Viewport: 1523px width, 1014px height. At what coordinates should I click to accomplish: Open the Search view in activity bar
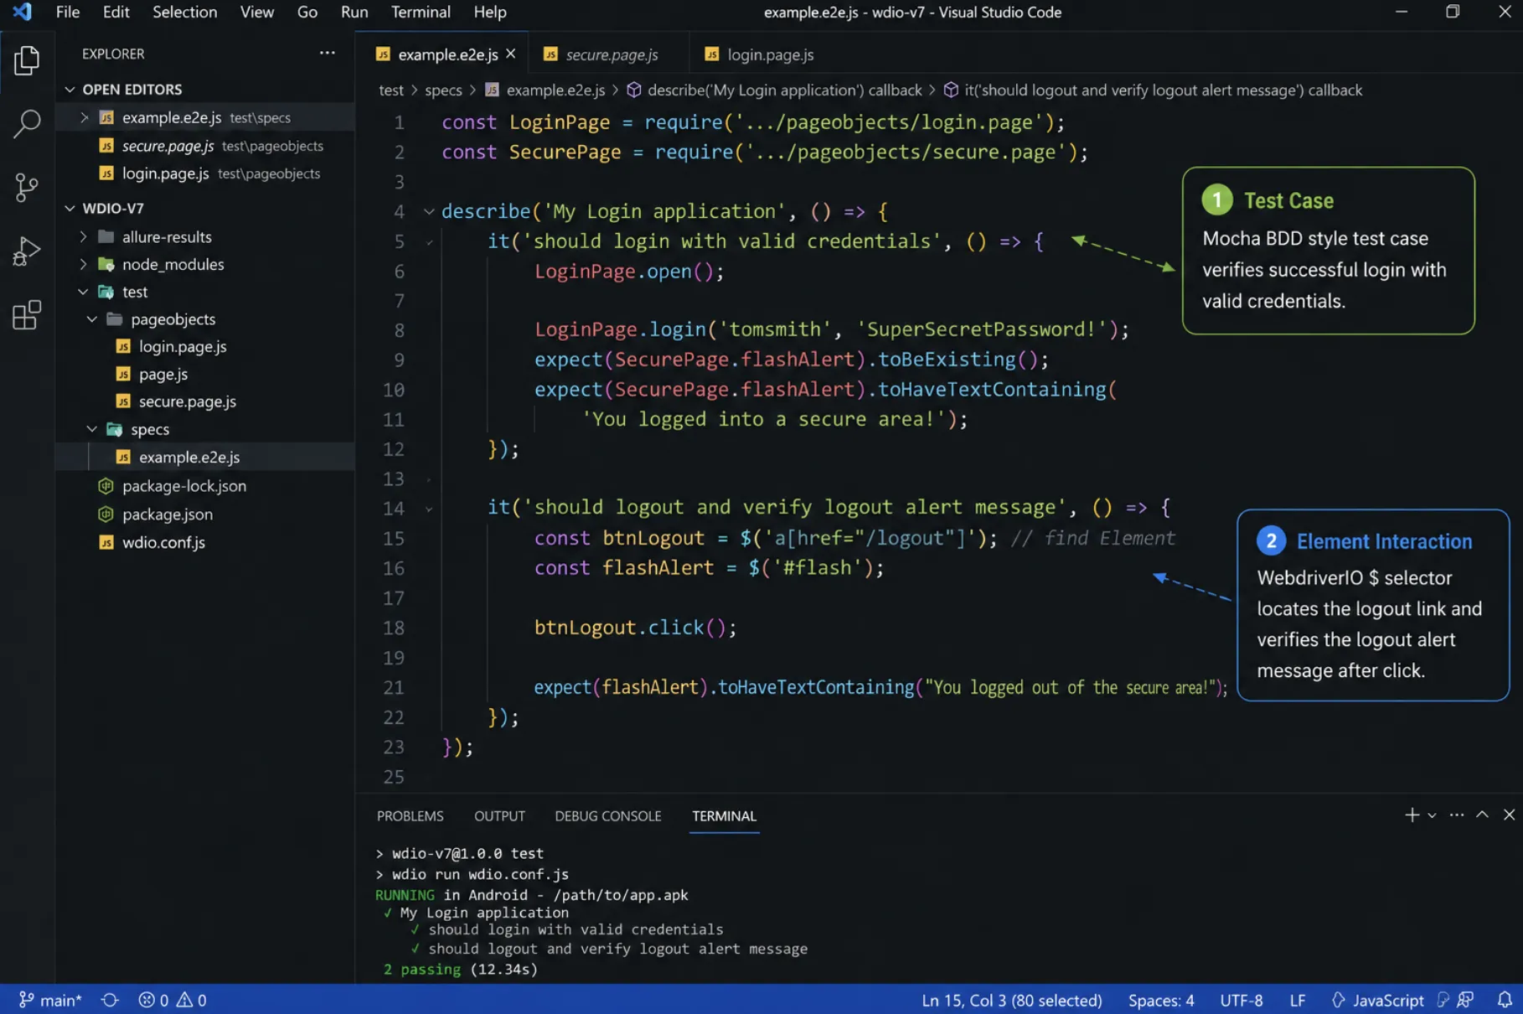(x=27, y=123)
